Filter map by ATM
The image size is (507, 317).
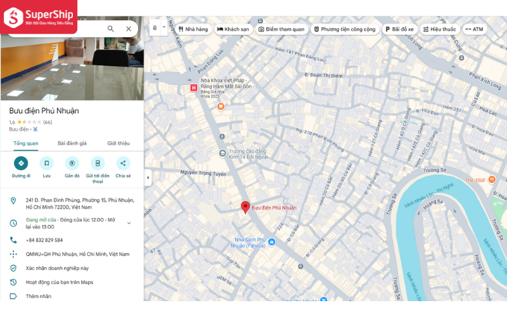click(474, 29)
